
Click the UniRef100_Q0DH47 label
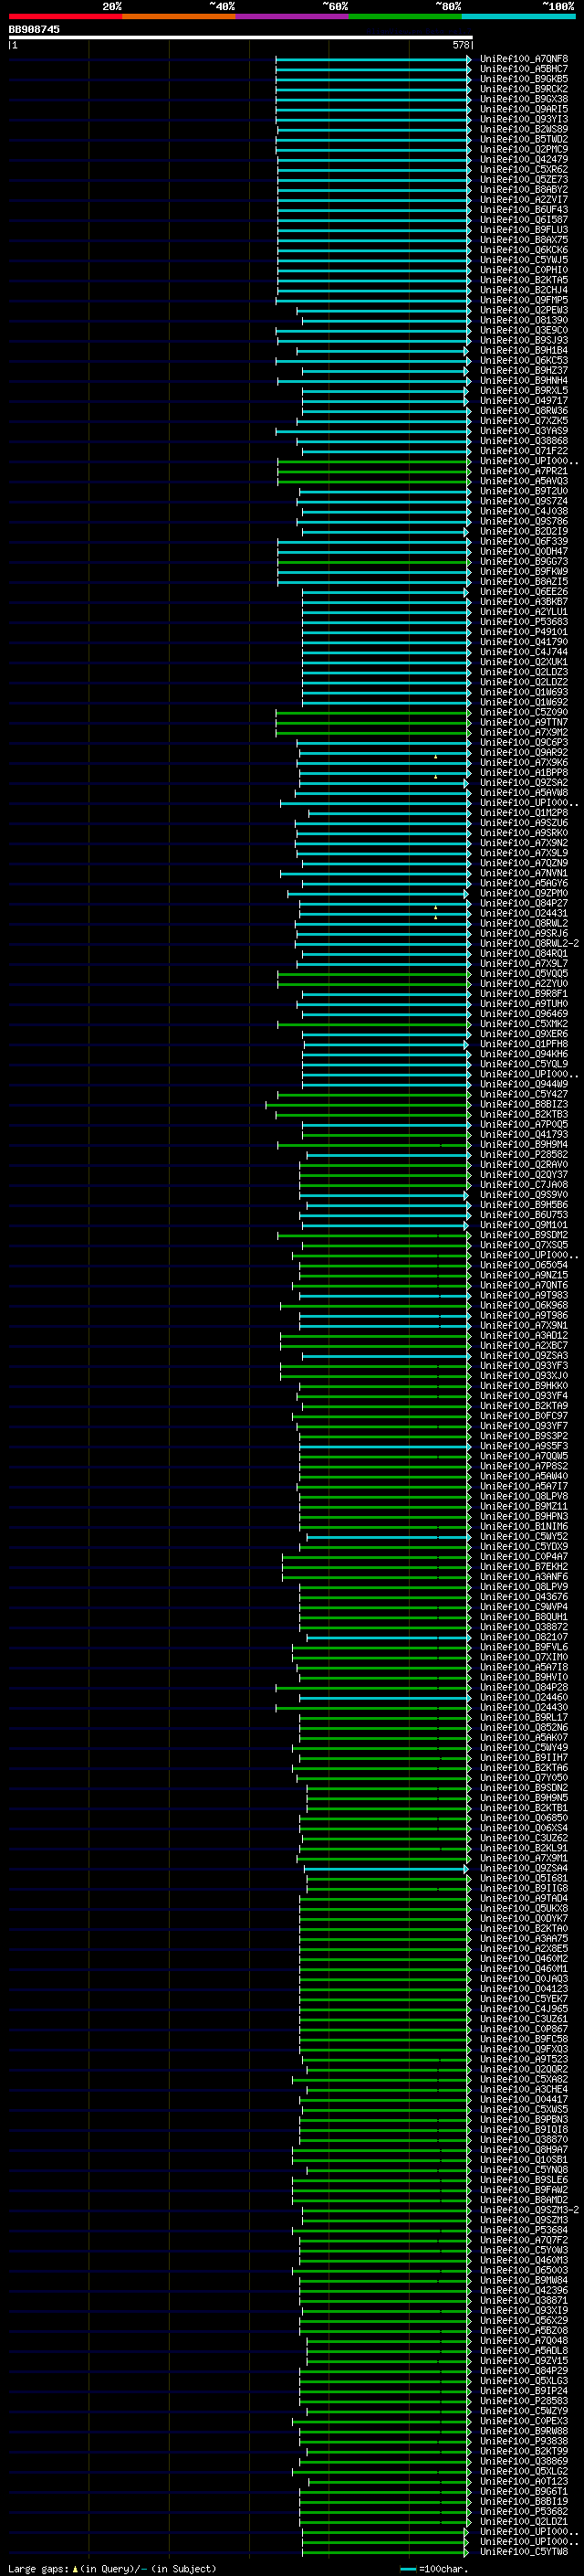524,551
